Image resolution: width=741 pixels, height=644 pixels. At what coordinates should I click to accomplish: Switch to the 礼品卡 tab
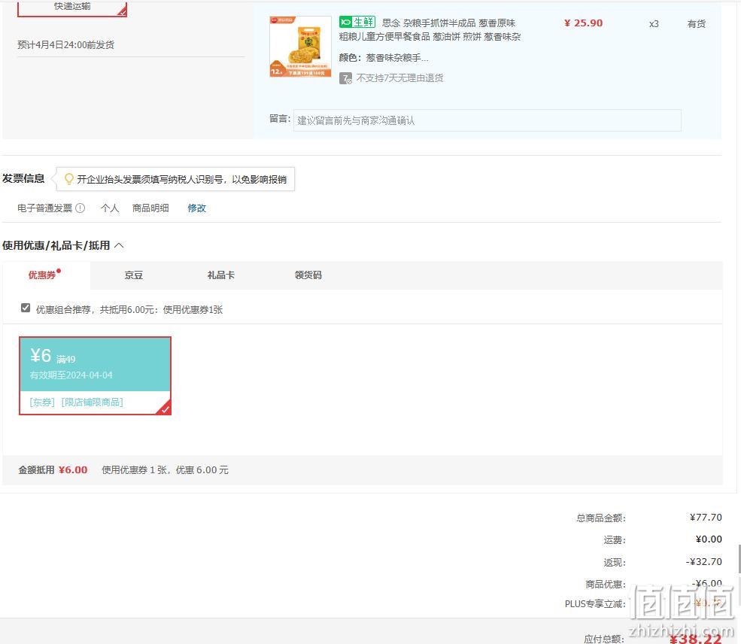coord(220,275)
